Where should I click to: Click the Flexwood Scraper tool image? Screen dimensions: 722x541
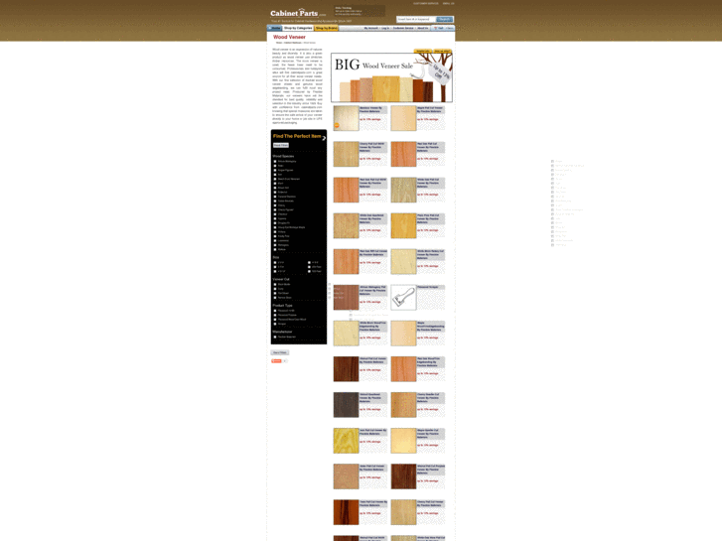point(403,297)
